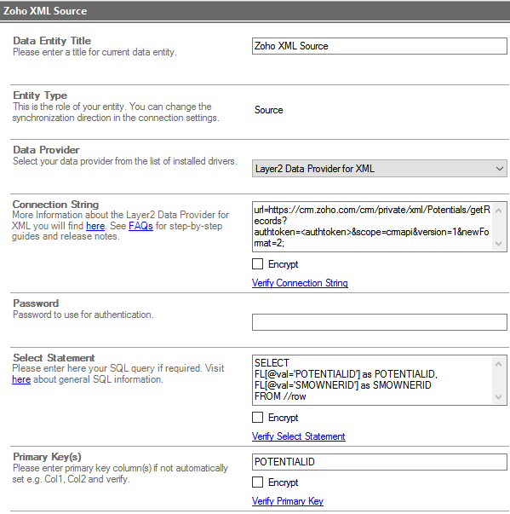Click the Password input field
This screenshot has height=514, width=510.
coord(380,322)
